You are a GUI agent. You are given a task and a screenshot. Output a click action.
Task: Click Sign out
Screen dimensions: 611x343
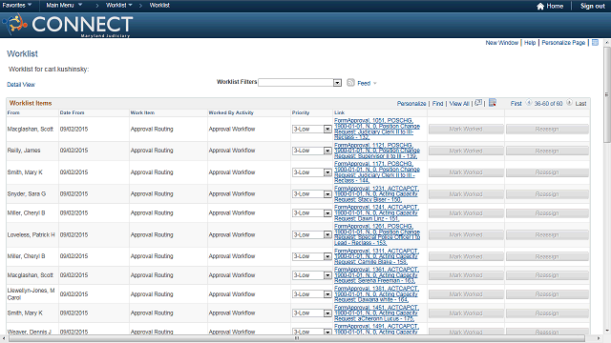coord(593,7)
